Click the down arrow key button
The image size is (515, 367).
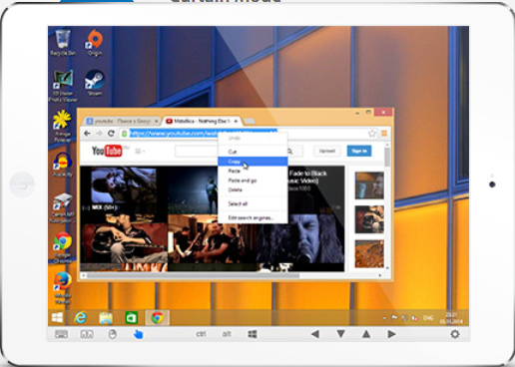tap(340, 334)
